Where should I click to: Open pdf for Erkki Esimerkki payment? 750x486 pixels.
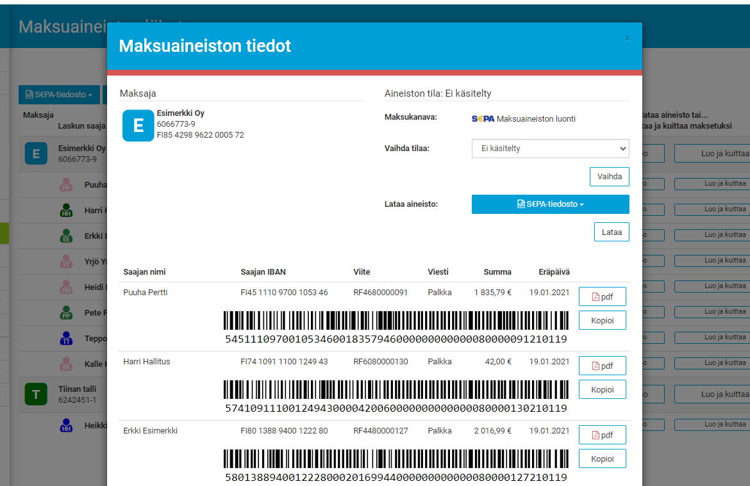pos(602,435)
